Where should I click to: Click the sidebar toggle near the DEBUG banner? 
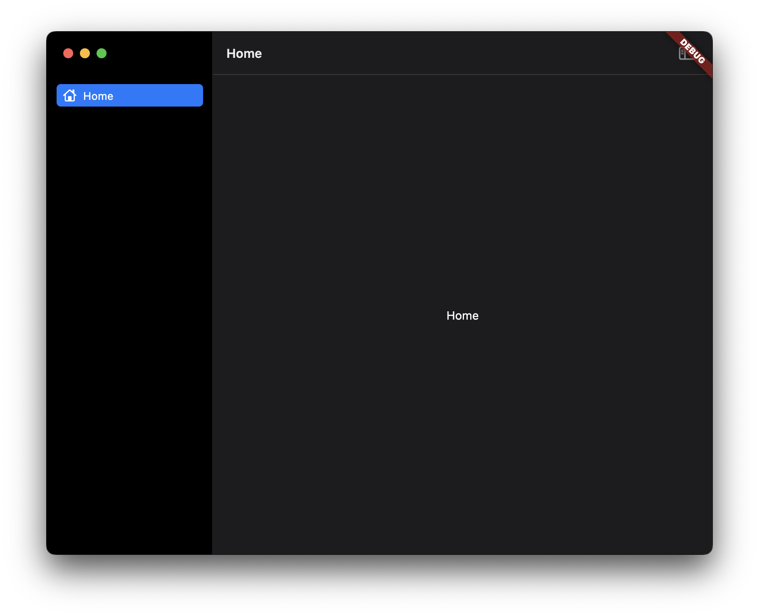pyautogui.click(x=685, y=54)
